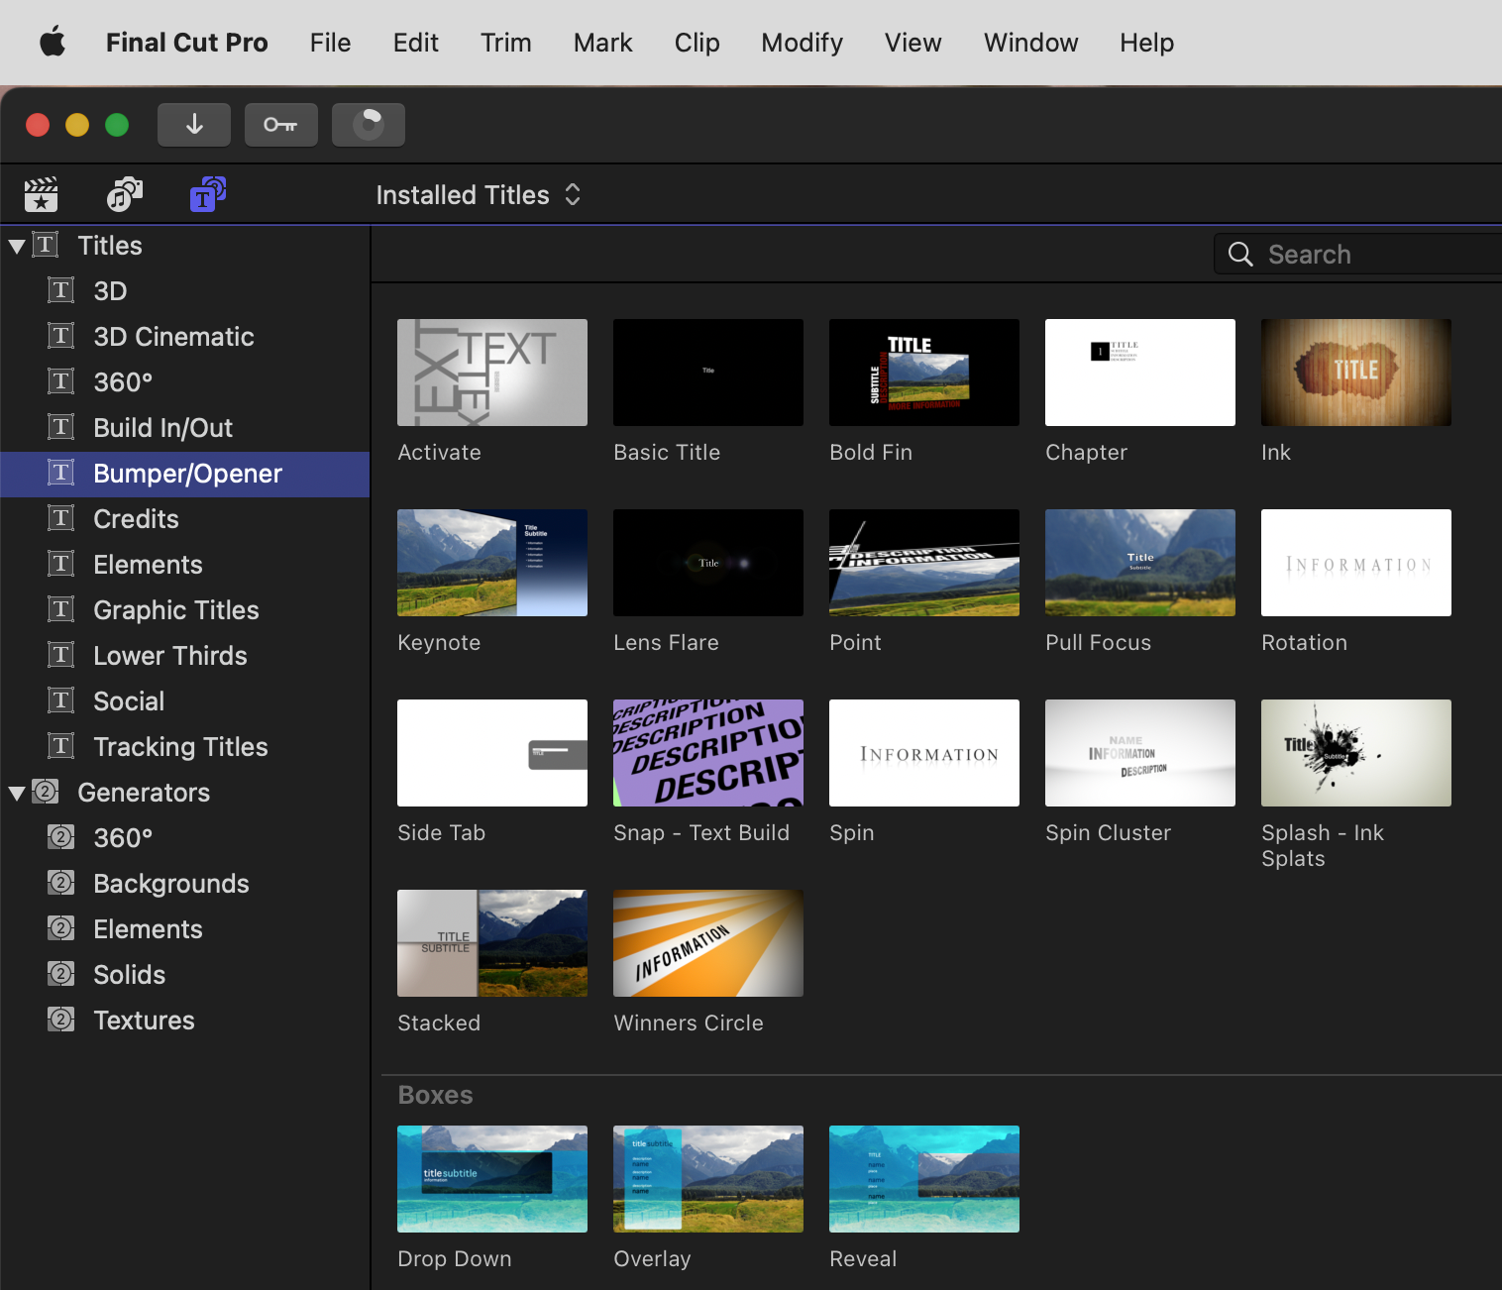Viewport: 1502px width, 1290px height.
Task: Collapse the Titles disclosure triangle
Action: pyautogui.click(x=17, y=246)
